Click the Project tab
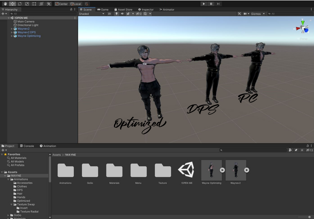 point(8,146)
